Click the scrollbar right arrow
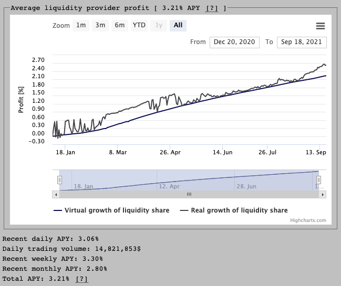 pyautogui.click(x=323, y=194)
